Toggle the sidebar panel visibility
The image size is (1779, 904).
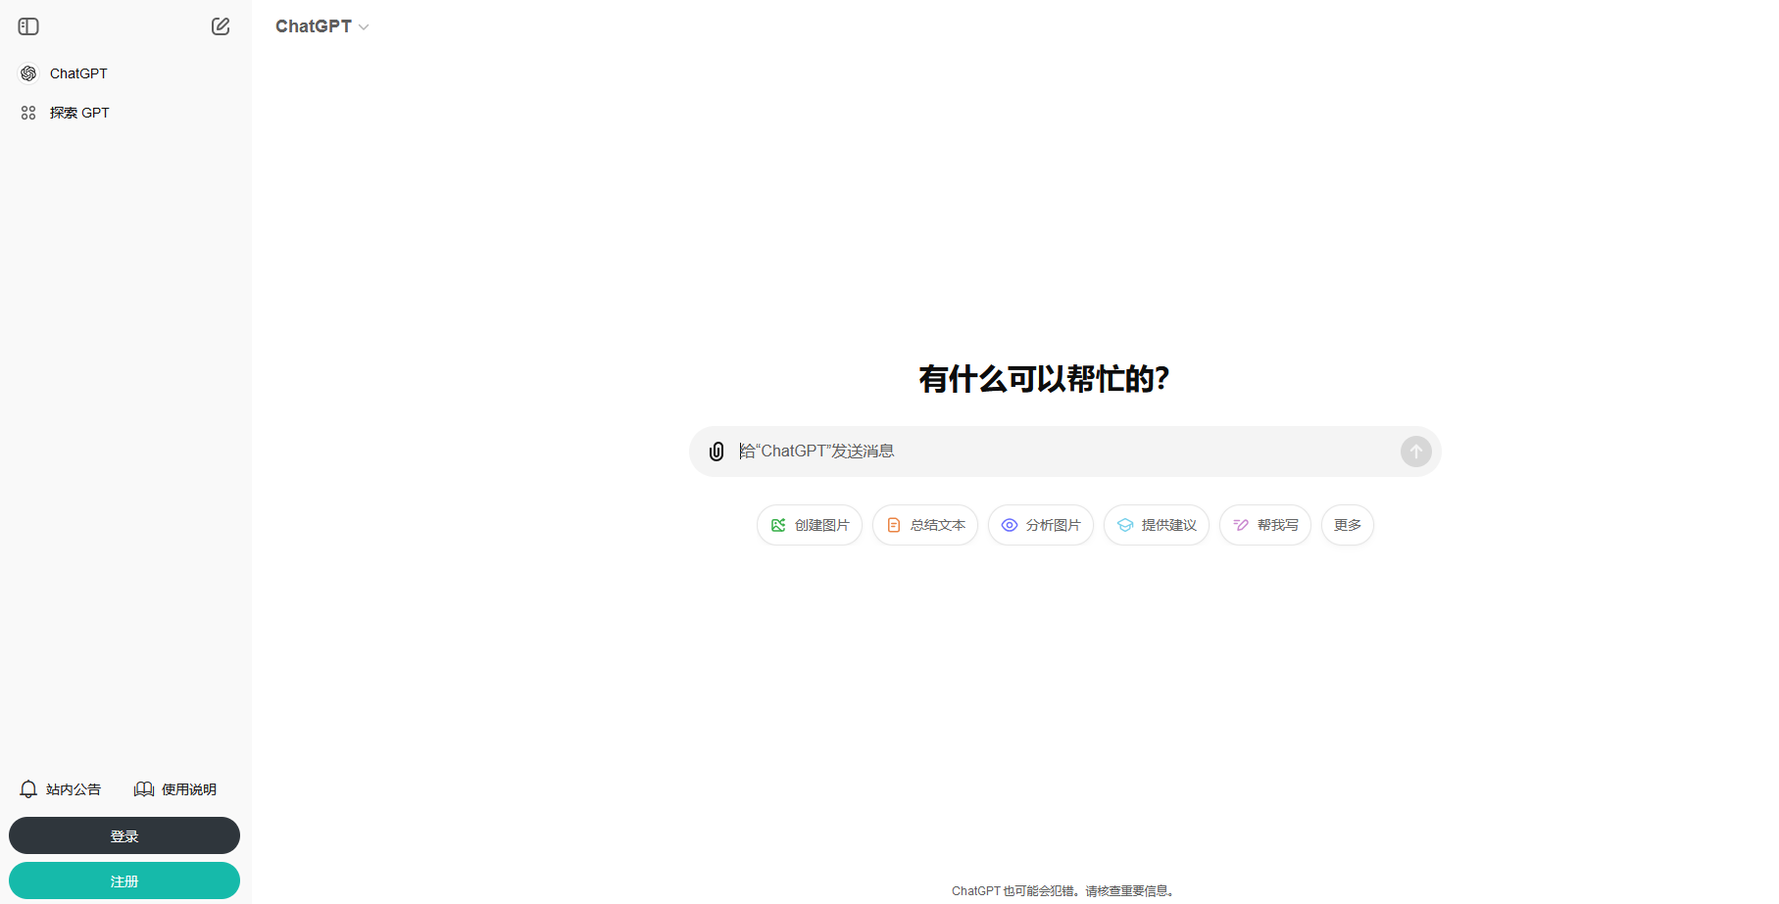pos(28,26)
